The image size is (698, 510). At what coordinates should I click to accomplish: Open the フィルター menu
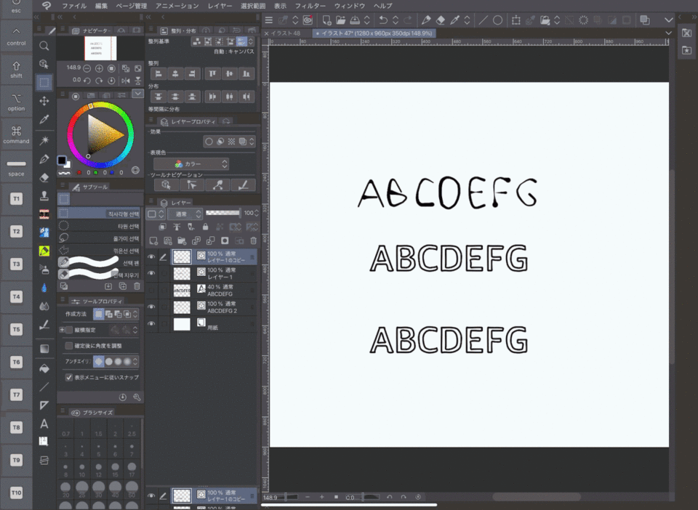coord(310,6)
